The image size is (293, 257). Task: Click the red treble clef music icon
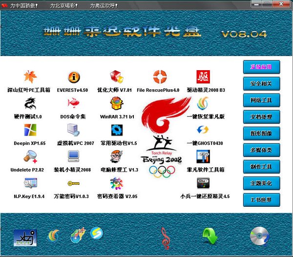click(165, 238)
